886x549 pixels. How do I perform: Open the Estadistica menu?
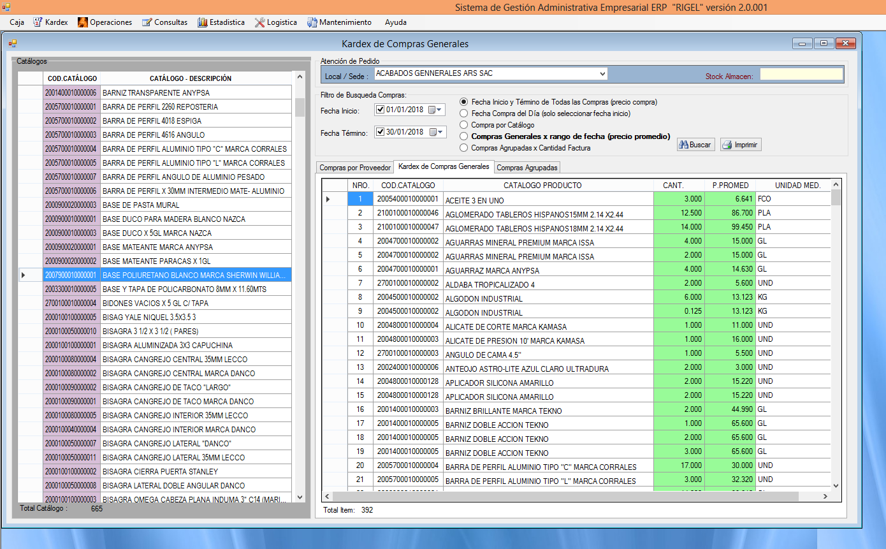[221, 22]
